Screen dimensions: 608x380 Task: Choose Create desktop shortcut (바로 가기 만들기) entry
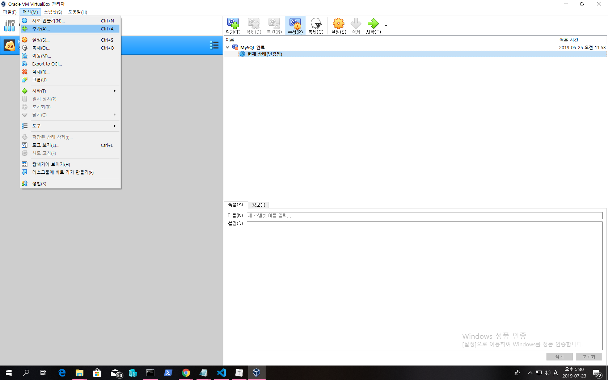[70, 172]
